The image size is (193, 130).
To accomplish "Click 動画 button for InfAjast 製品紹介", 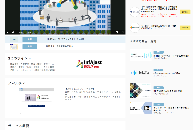I will tap(30, 39).
